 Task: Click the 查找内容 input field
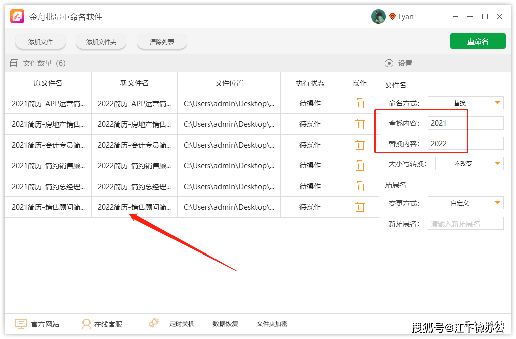point(465,123)
